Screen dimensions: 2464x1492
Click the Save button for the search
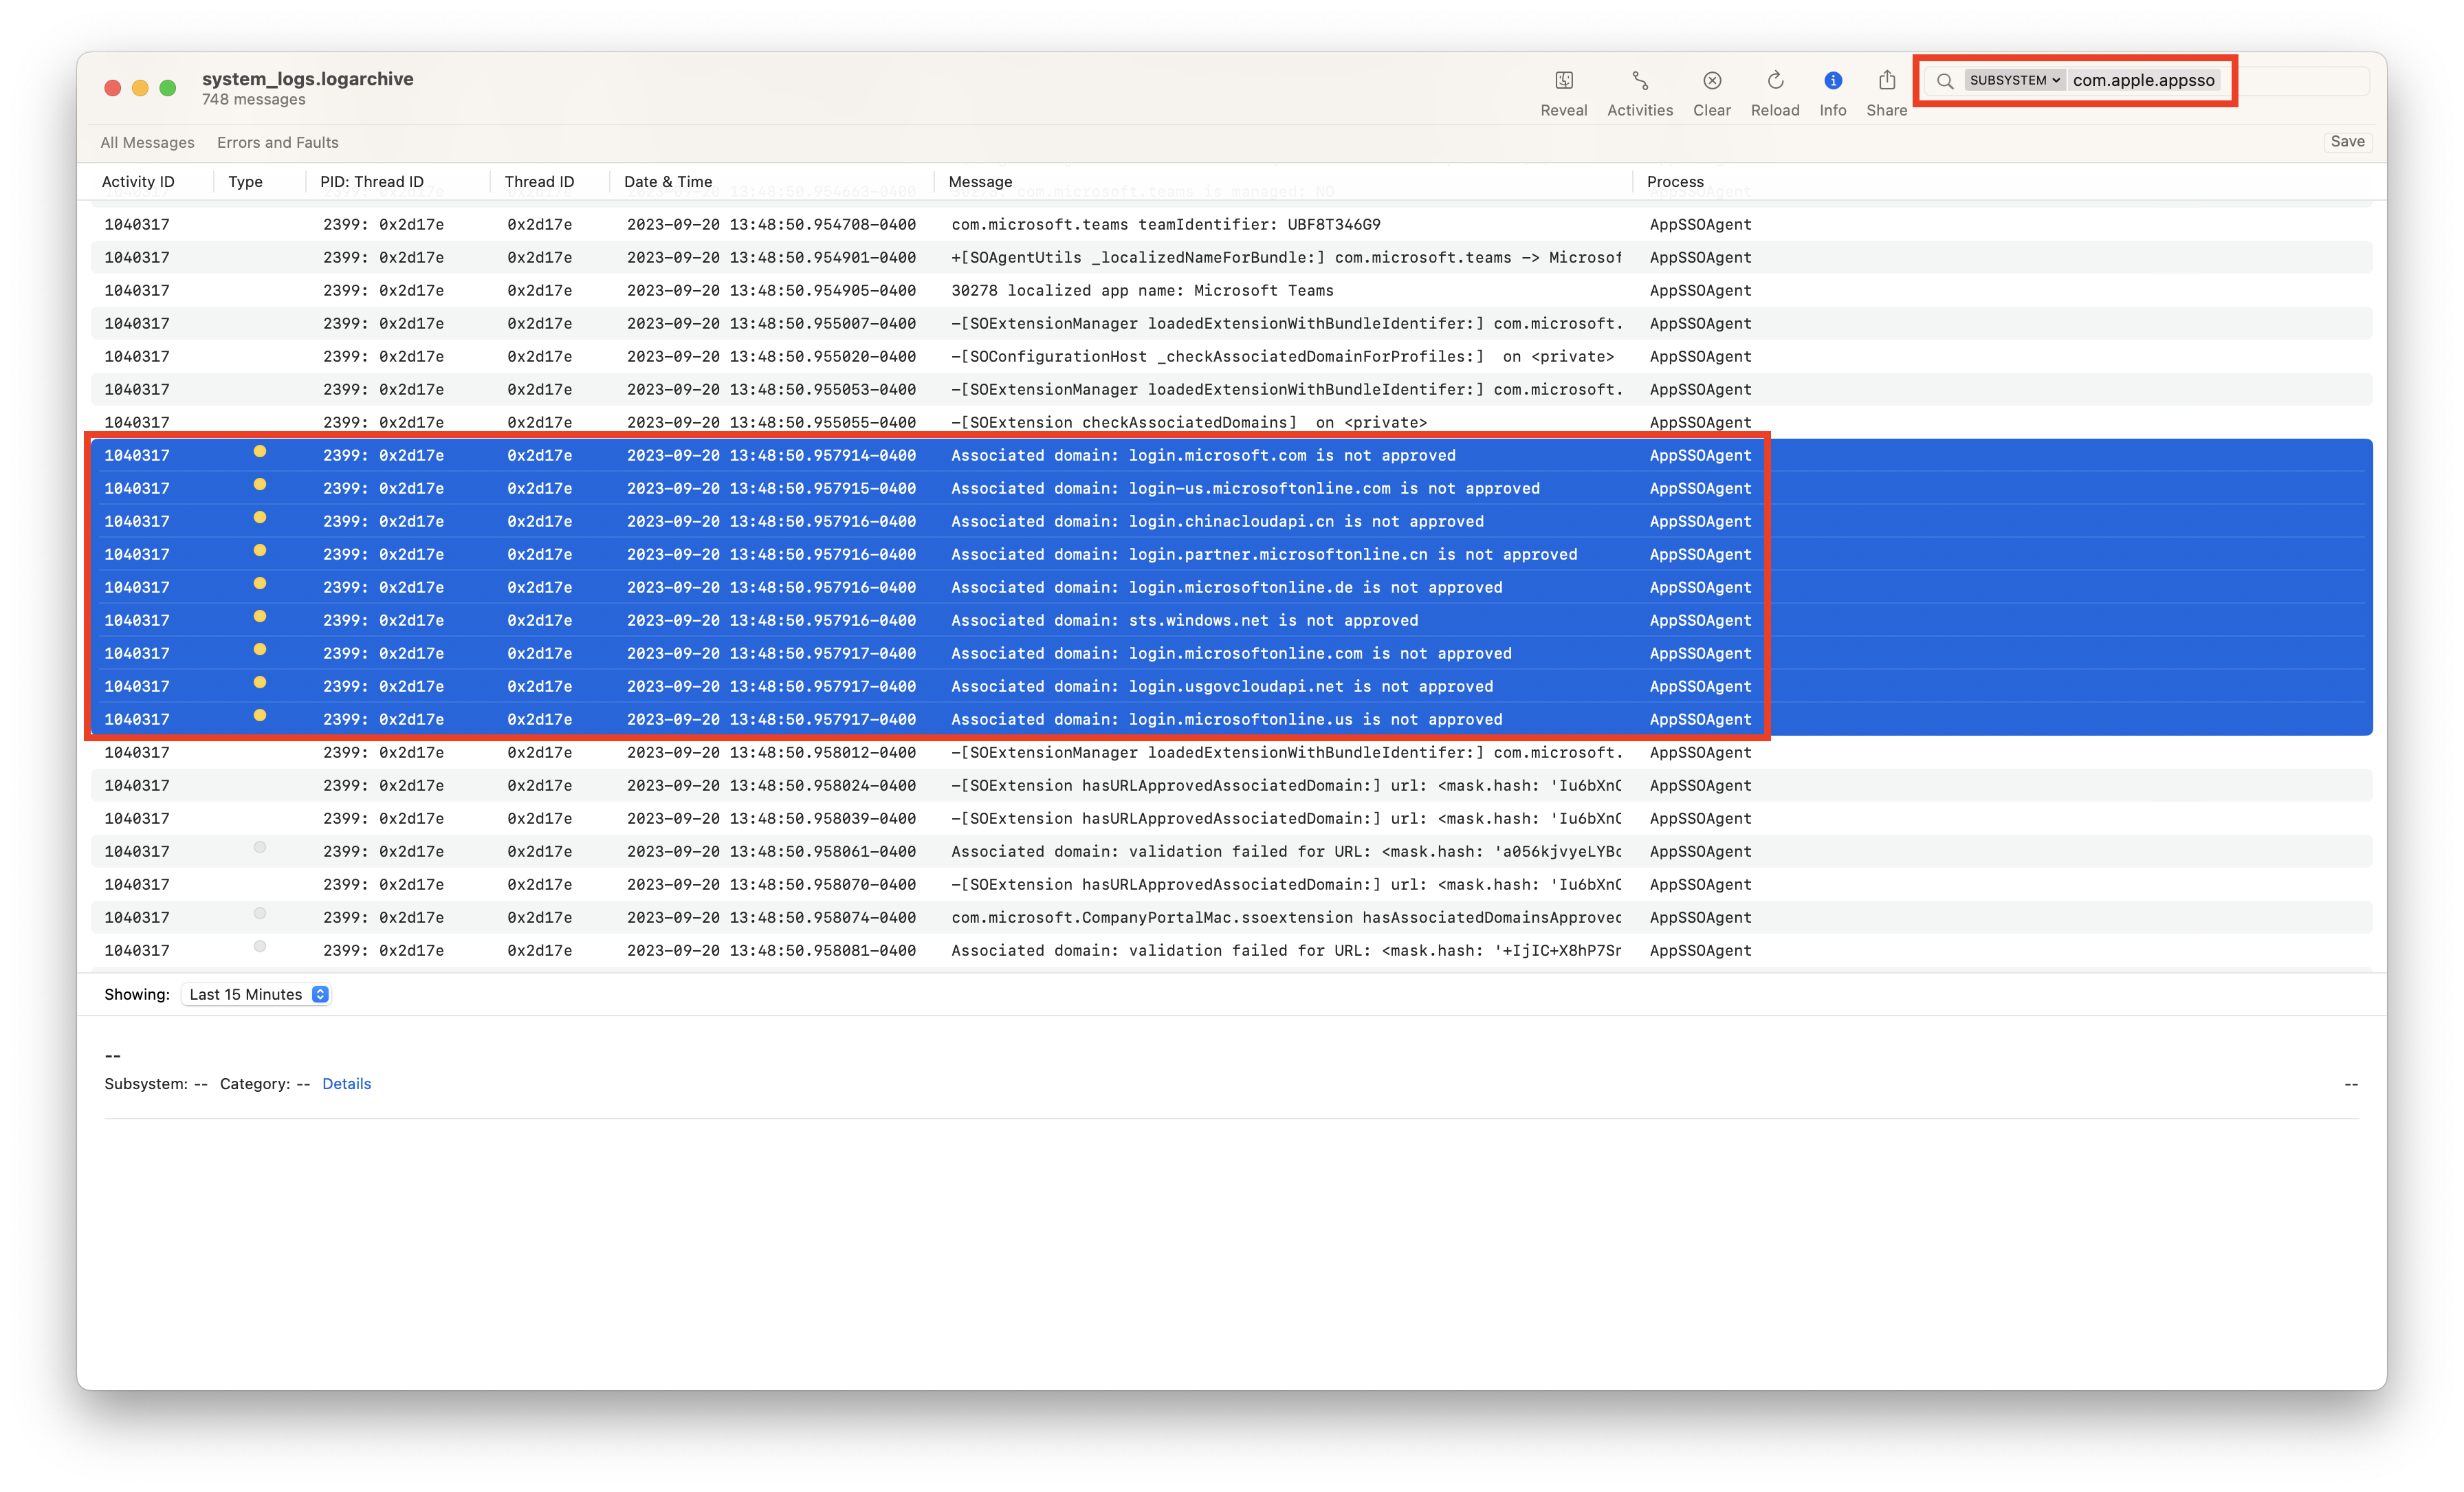click(2347, 141)
